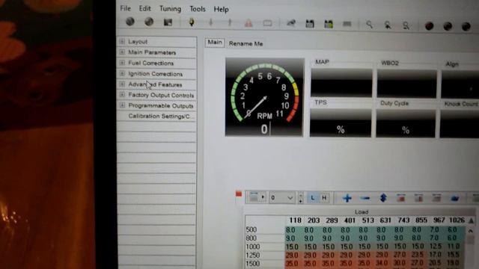Click the black floppy disk toolbar icon
The height and width of the screenshot is (269, 479).
310,24
